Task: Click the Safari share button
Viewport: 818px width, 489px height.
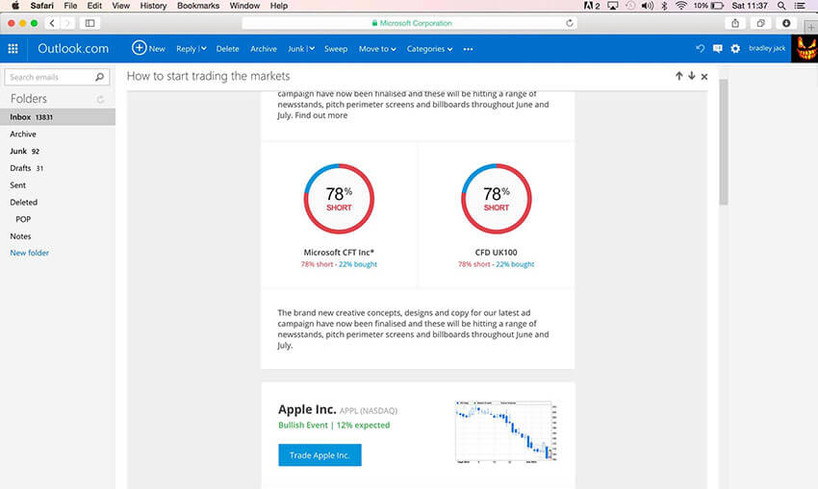Action: point(735,22)
